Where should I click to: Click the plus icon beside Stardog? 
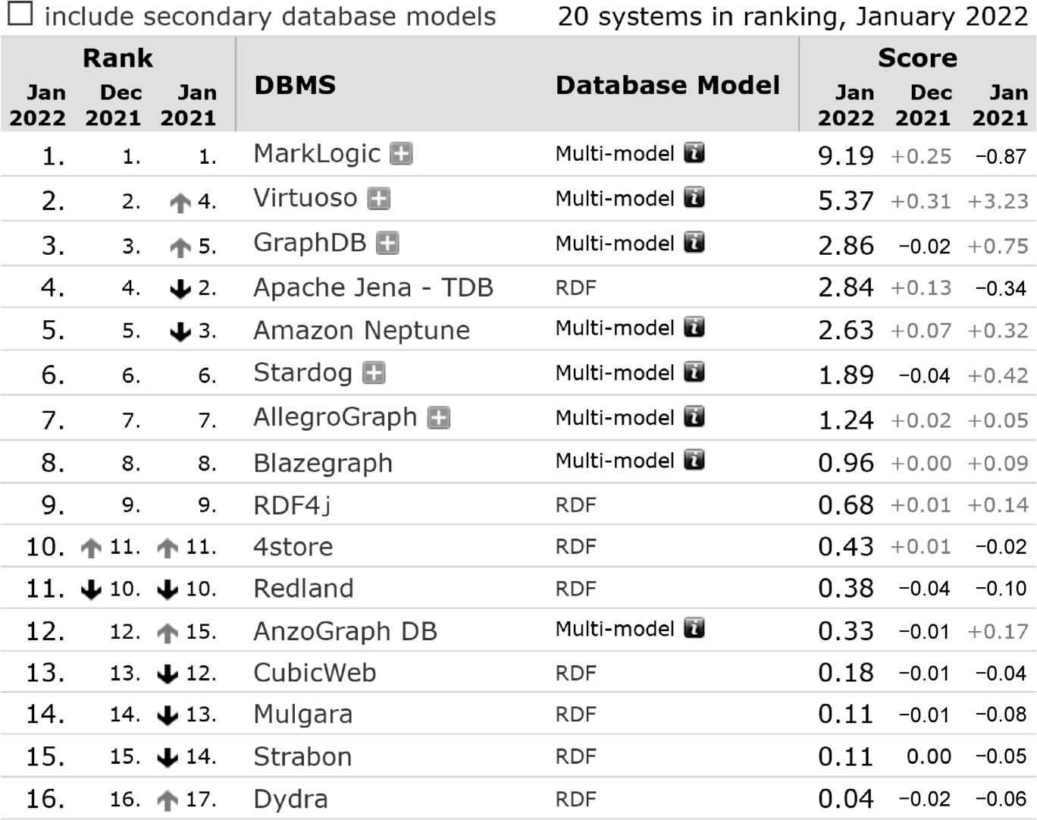point(374,373)
